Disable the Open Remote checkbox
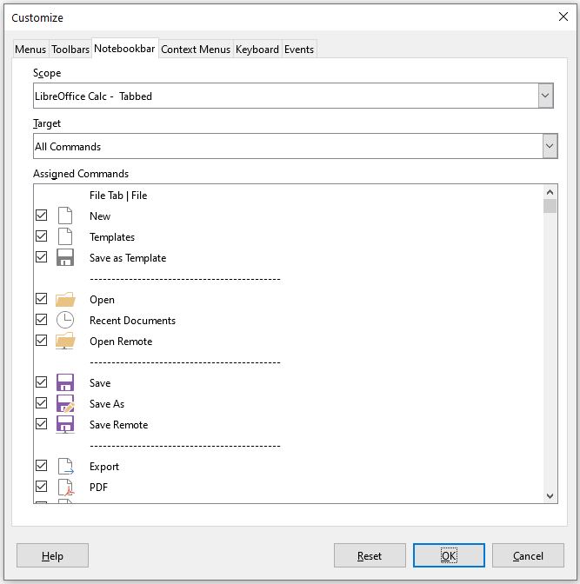The width and height of the screenshot is (580, 584). [x=42, y=341]
